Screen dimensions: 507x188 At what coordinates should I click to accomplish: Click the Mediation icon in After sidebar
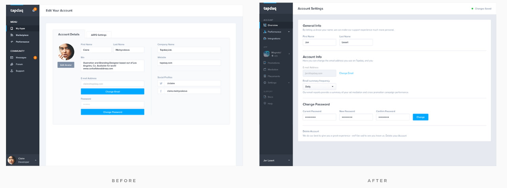tap(265, 69)
